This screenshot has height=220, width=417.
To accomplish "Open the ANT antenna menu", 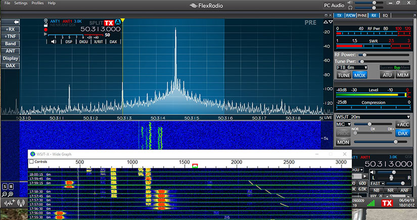I will (11, 51).
